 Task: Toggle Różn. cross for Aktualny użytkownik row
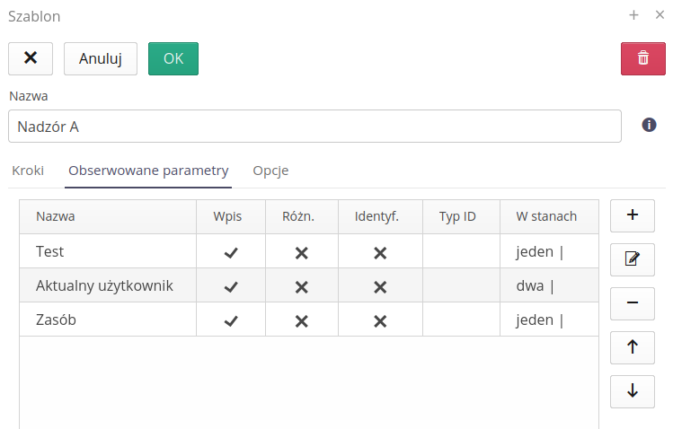(x=302, y=286)
